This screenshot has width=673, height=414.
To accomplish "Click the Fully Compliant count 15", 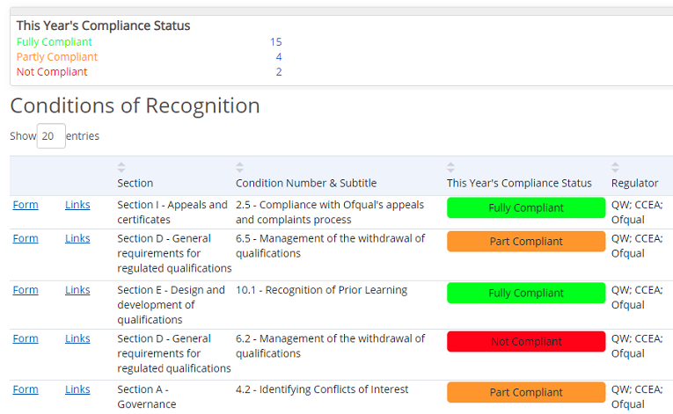I will (x=276, y=42).
